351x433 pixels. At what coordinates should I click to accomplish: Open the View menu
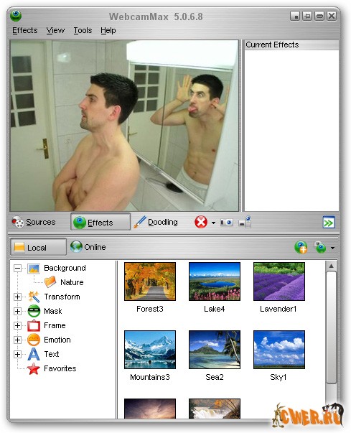click(55, 30)
